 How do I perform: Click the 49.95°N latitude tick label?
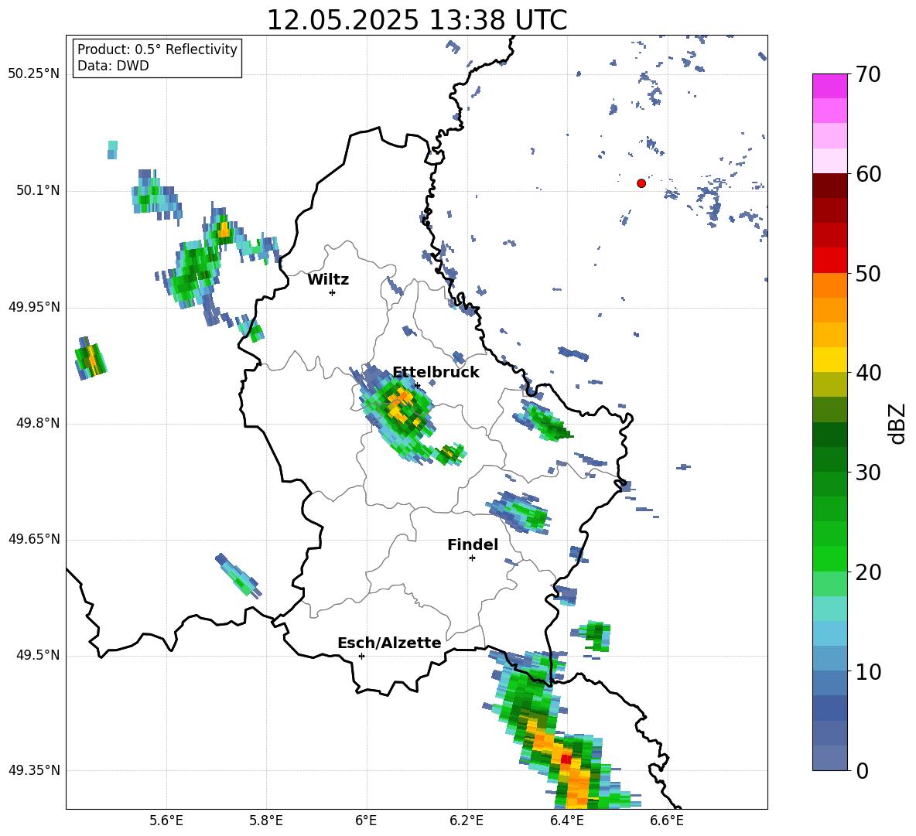coord(34,307)
